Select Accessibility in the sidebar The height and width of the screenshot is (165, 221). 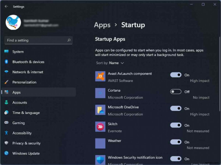point(22,133)
